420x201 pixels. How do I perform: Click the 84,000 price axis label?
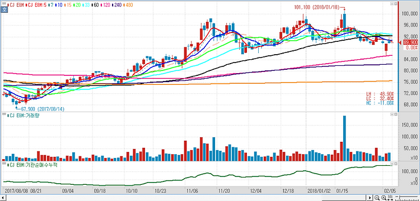pyautogui.click(x=410, y=59)
